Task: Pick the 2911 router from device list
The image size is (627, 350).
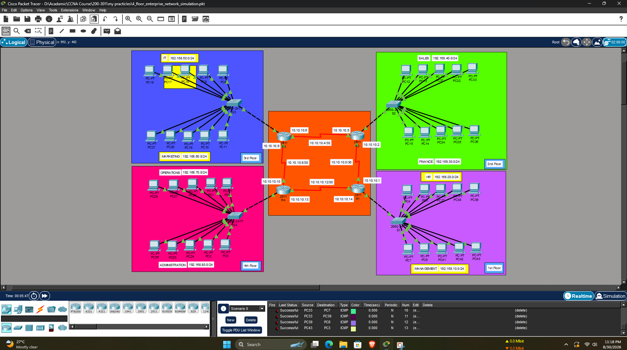Action: (x=154, y=308)
